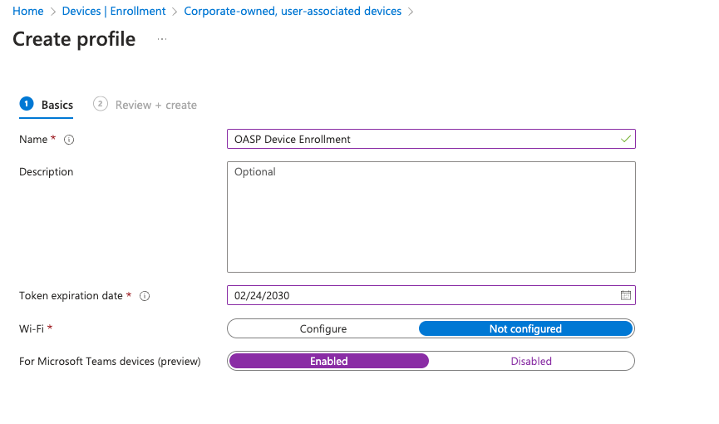Screen dimensions: 719x424
Task: Open Corporate-owned, user-associated devices breadcrumb
Action: (x=293, y=12)
